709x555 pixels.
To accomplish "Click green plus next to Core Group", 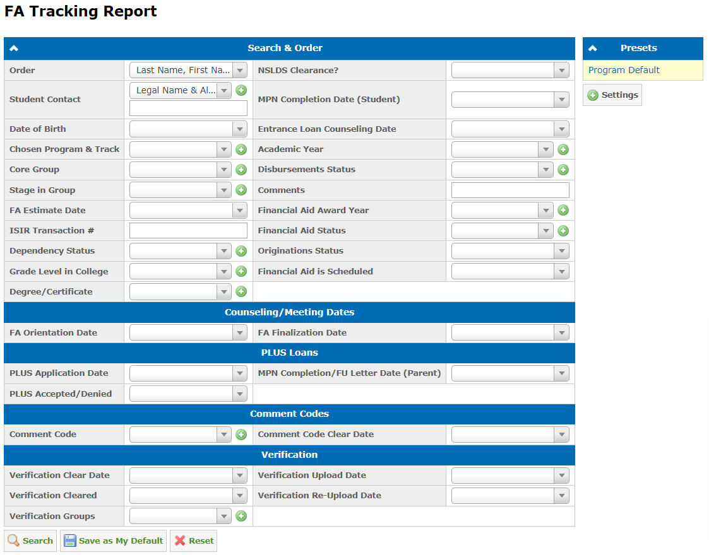I will (241, 170).
